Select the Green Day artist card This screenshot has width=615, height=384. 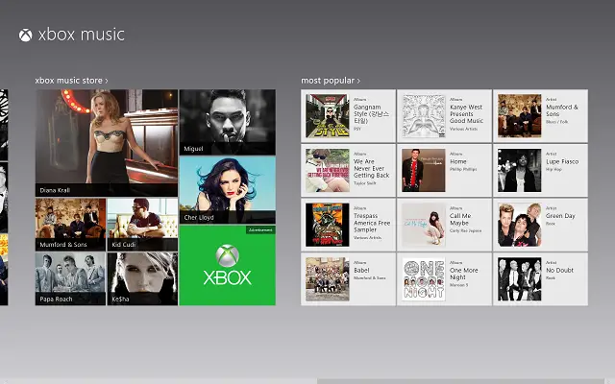click(x=540, y=225)
